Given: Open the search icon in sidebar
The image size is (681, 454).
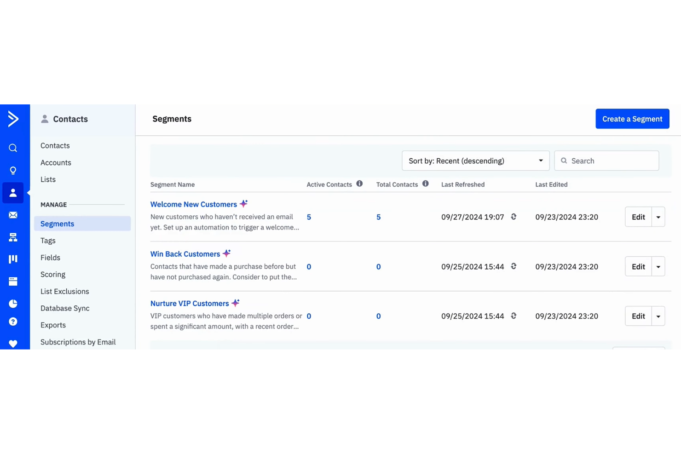Looking at the screenshot, I should (x=13, y=148).
